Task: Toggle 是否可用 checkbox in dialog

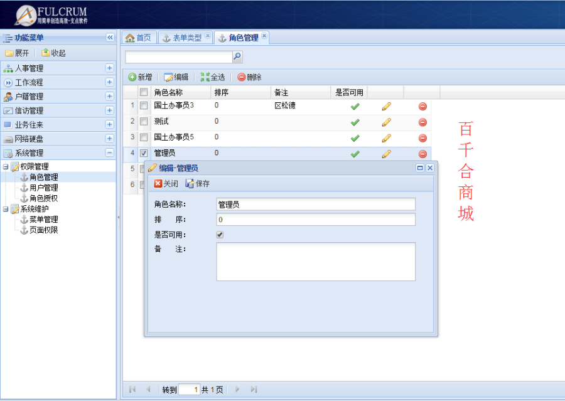Action: pos(220,235)
